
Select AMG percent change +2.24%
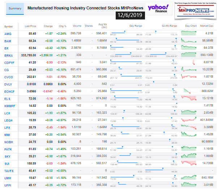(61, 34)
